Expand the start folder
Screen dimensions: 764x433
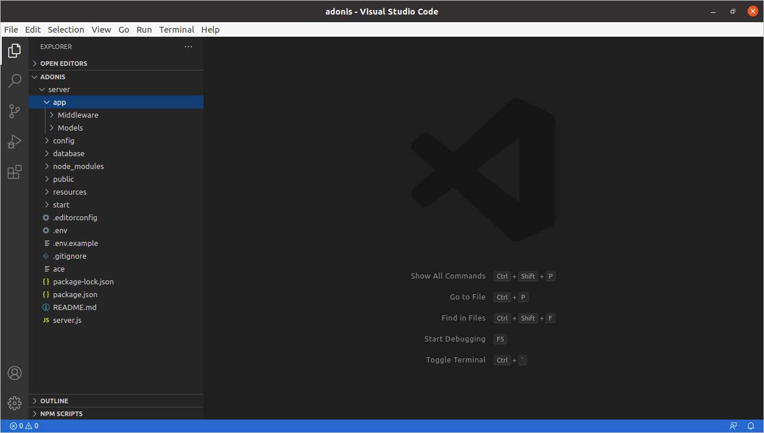47,205
